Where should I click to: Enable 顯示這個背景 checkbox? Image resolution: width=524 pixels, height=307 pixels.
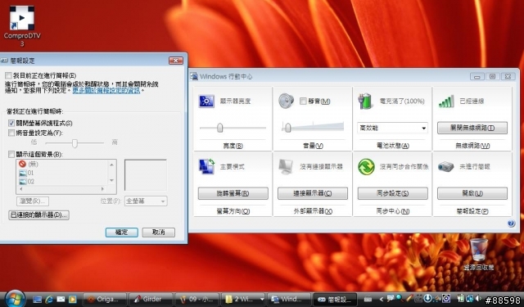click(x=11, y=155)
